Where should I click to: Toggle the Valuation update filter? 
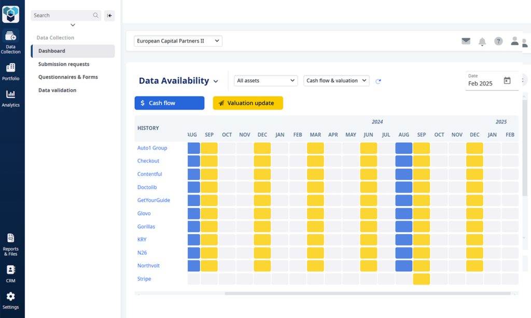[x=247, y=103]
